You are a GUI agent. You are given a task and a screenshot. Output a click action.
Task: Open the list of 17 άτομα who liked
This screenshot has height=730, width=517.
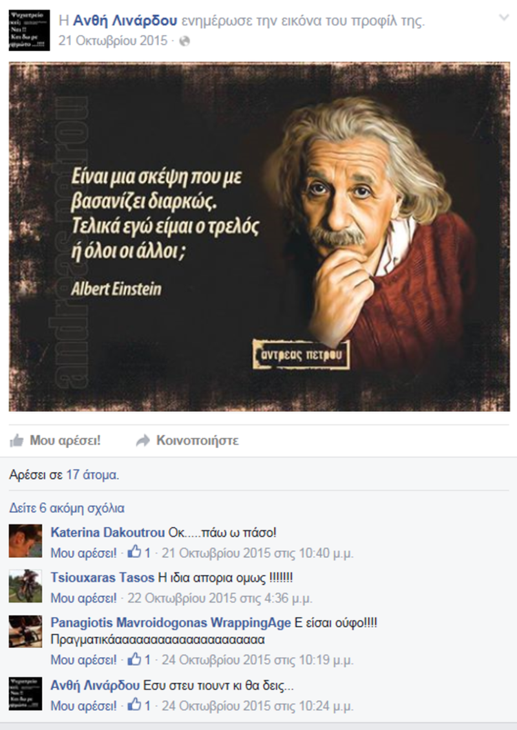click(x=92, y=475)
